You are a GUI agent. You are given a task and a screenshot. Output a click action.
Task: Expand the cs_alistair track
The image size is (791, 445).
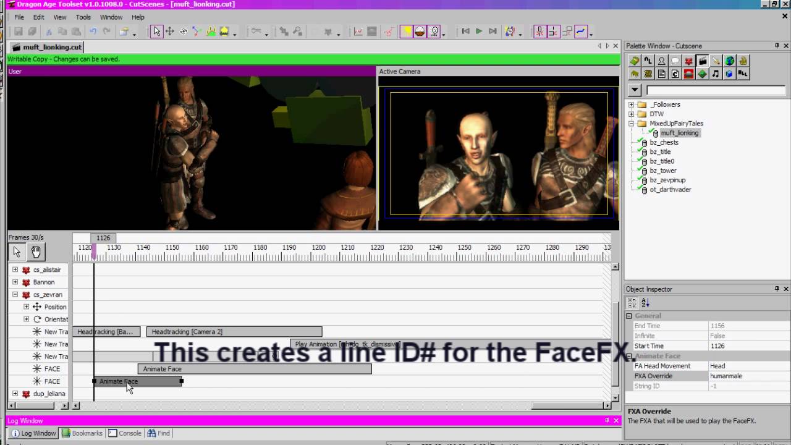(x=15, y=269)
